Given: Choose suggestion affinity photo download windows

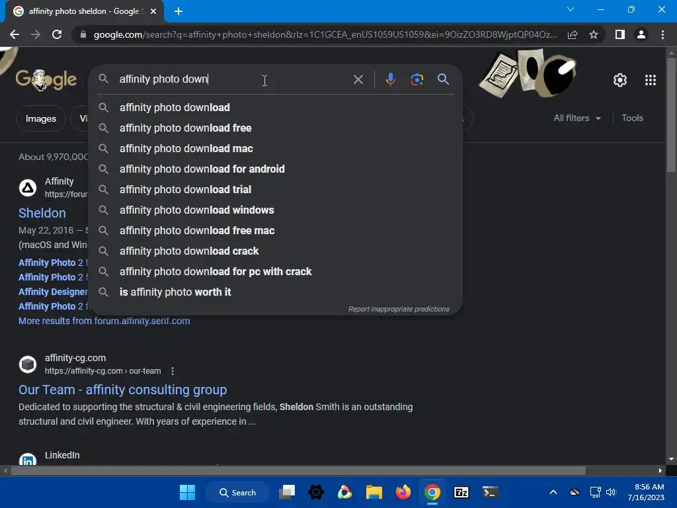Looking at the screenshot, I should click(276, 210).
